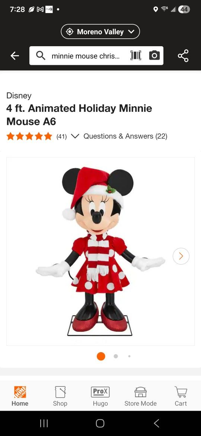Tap the share icon

point(183,56)
